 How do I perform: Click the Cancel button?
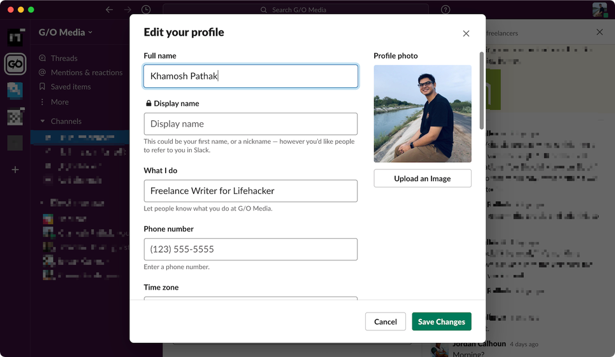[386, 321]
